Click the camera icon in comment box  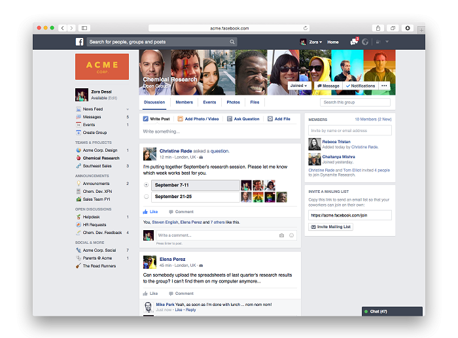282,235
